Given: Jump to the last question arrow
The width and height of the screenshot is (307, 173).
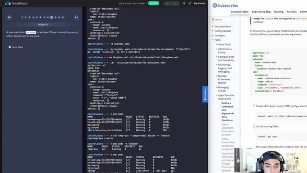Looking at the screenshot, I should [x=76, y=17].
